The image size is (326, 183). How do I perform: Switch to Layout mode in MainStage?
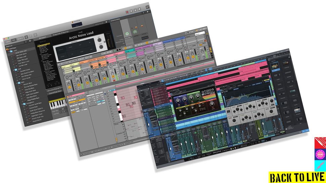click(x=8, y=42)
